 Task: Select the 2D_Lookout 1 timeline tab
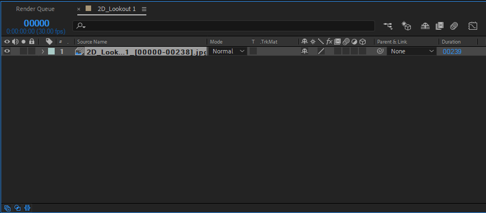pos(117,9)
